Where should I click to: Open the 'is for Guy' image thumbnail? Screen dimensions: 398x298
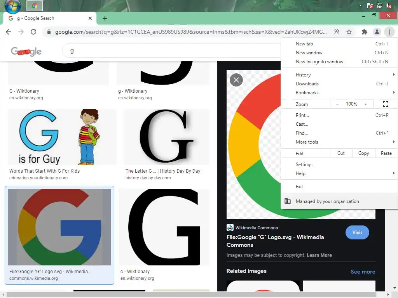tap(62, 137)
